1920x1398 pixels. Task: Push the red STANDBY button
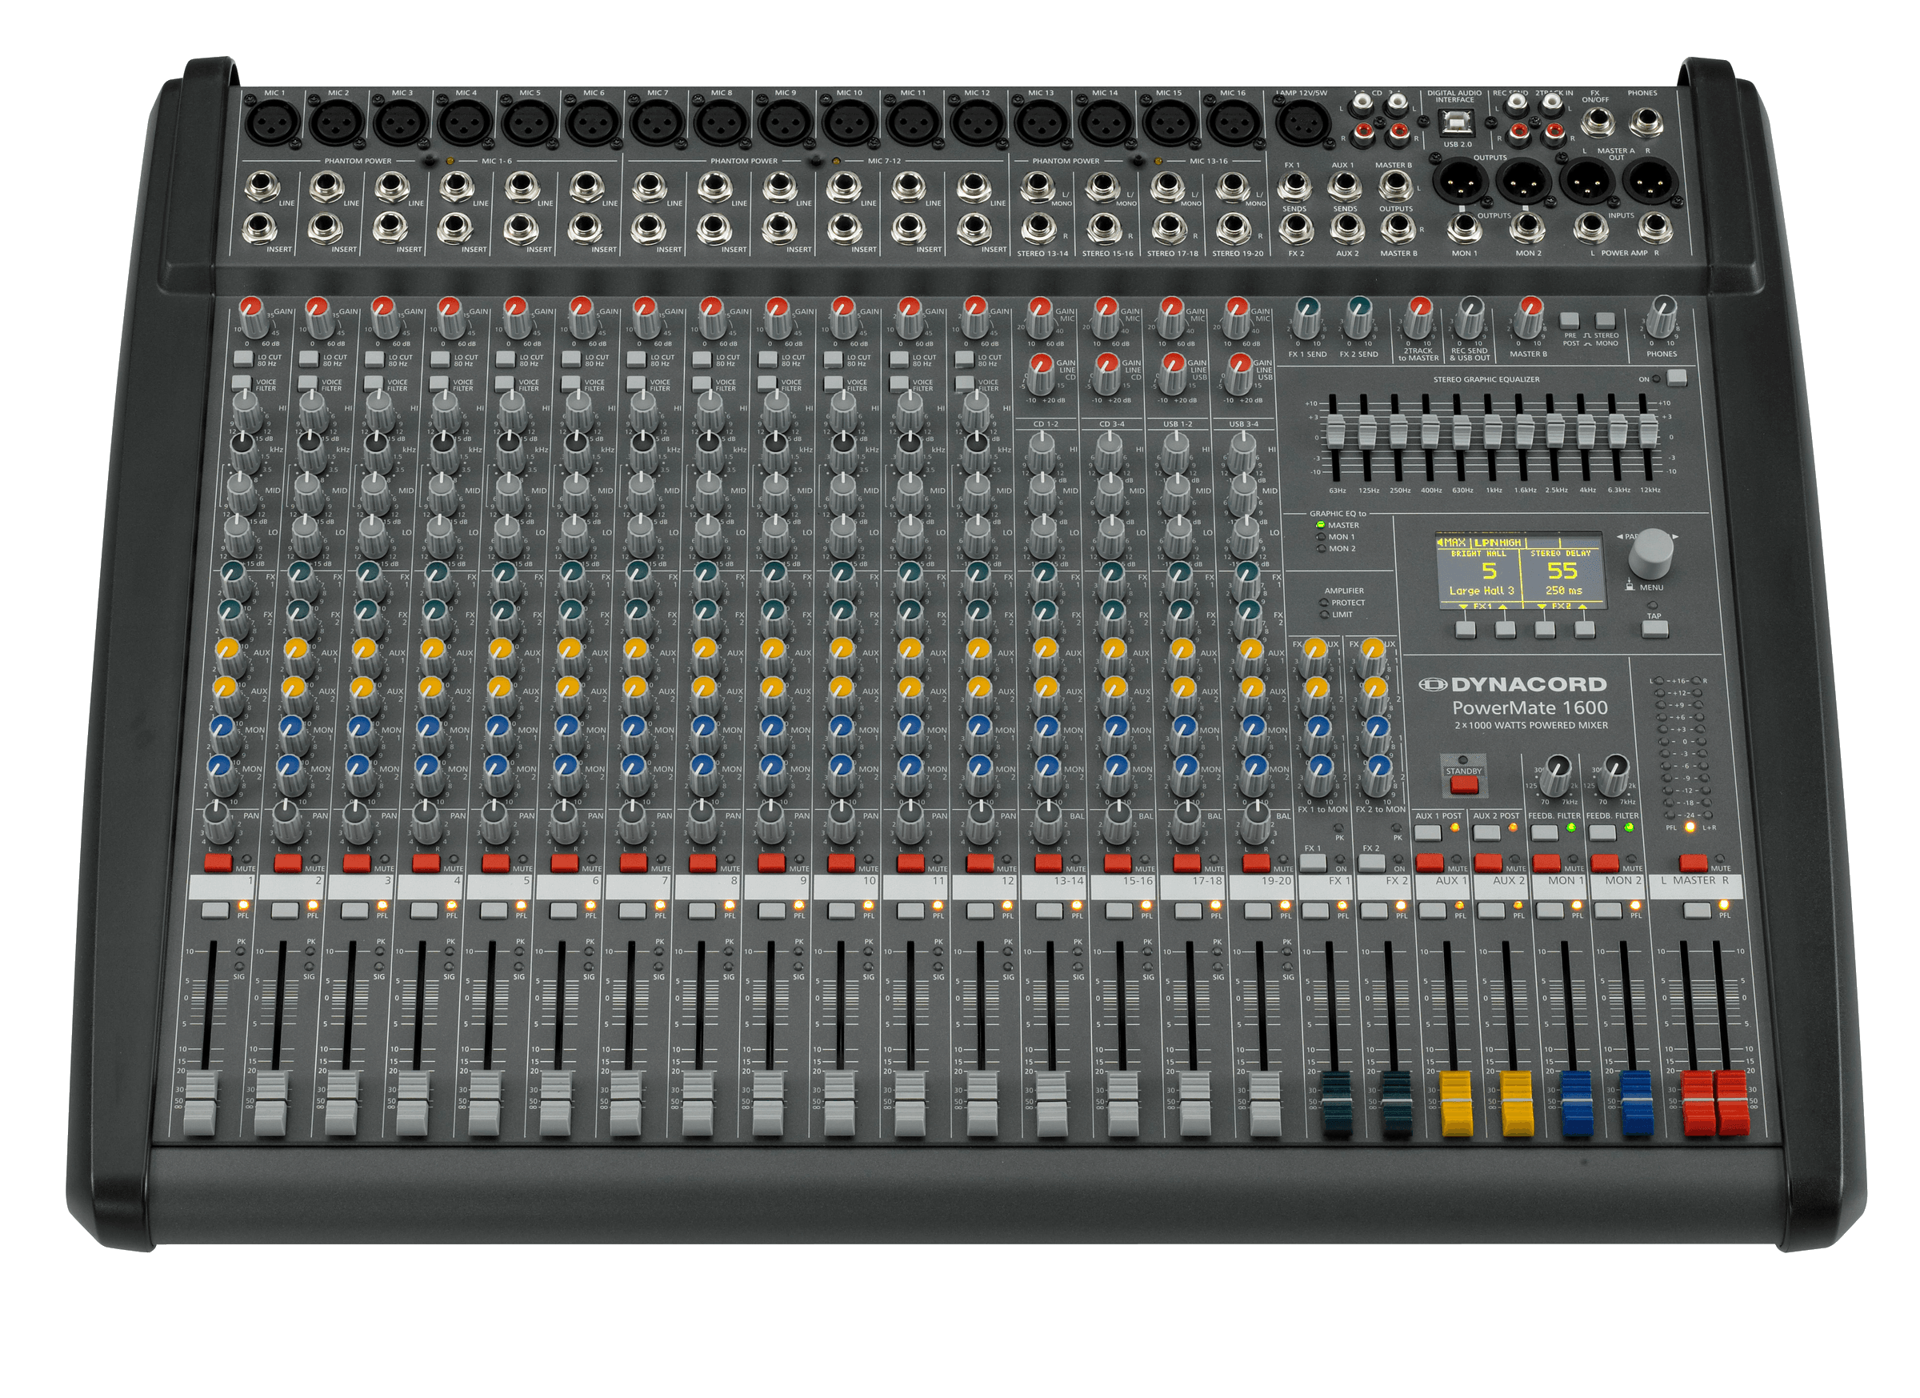pyautogui.click(x=1464, y=784)
